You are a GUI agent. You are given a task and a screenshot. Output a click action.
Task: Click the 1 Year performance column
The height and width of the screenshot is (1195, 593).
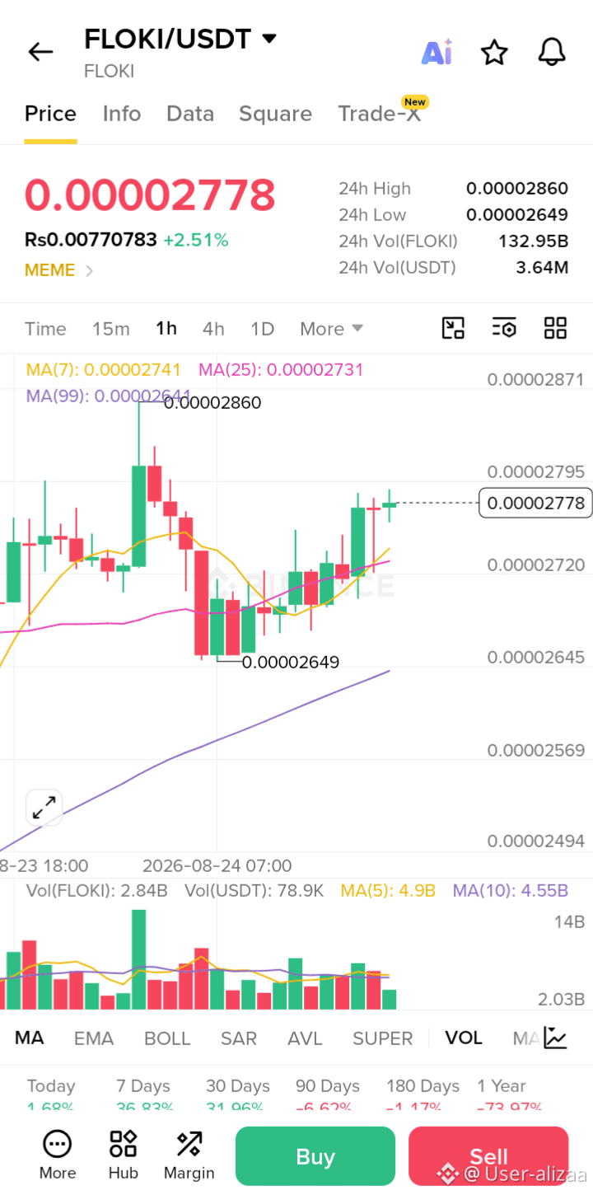coord(509,1096)
